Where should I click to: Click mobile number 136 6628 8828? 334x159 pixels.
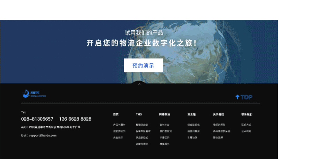(x=75, y=119)
